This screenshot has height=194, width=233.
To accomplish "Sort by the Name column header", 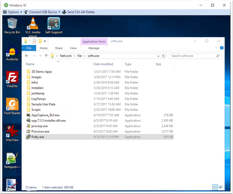I will click(30, 64).
